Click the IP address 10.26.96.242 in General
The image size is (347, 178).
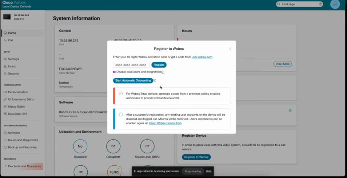(x=69, y=41)
